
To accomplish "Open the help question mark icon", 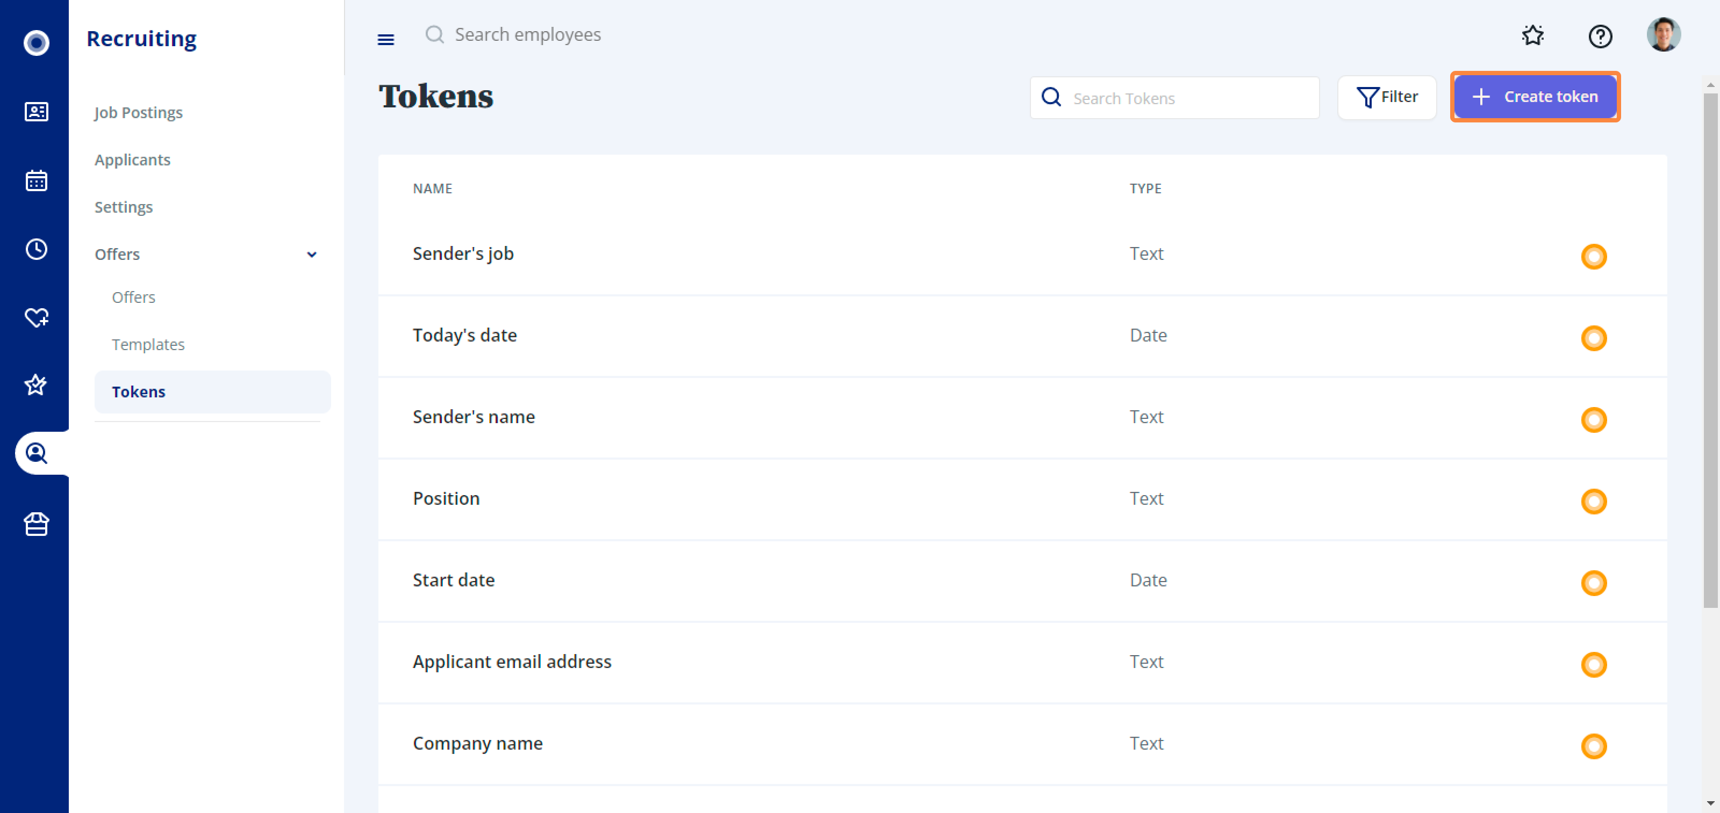I will tap(1600, 36).
